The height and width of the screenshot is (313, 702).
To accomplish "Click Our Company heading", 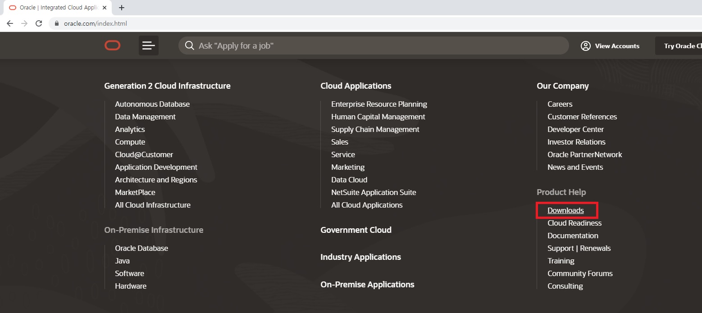I will (563, 86).
